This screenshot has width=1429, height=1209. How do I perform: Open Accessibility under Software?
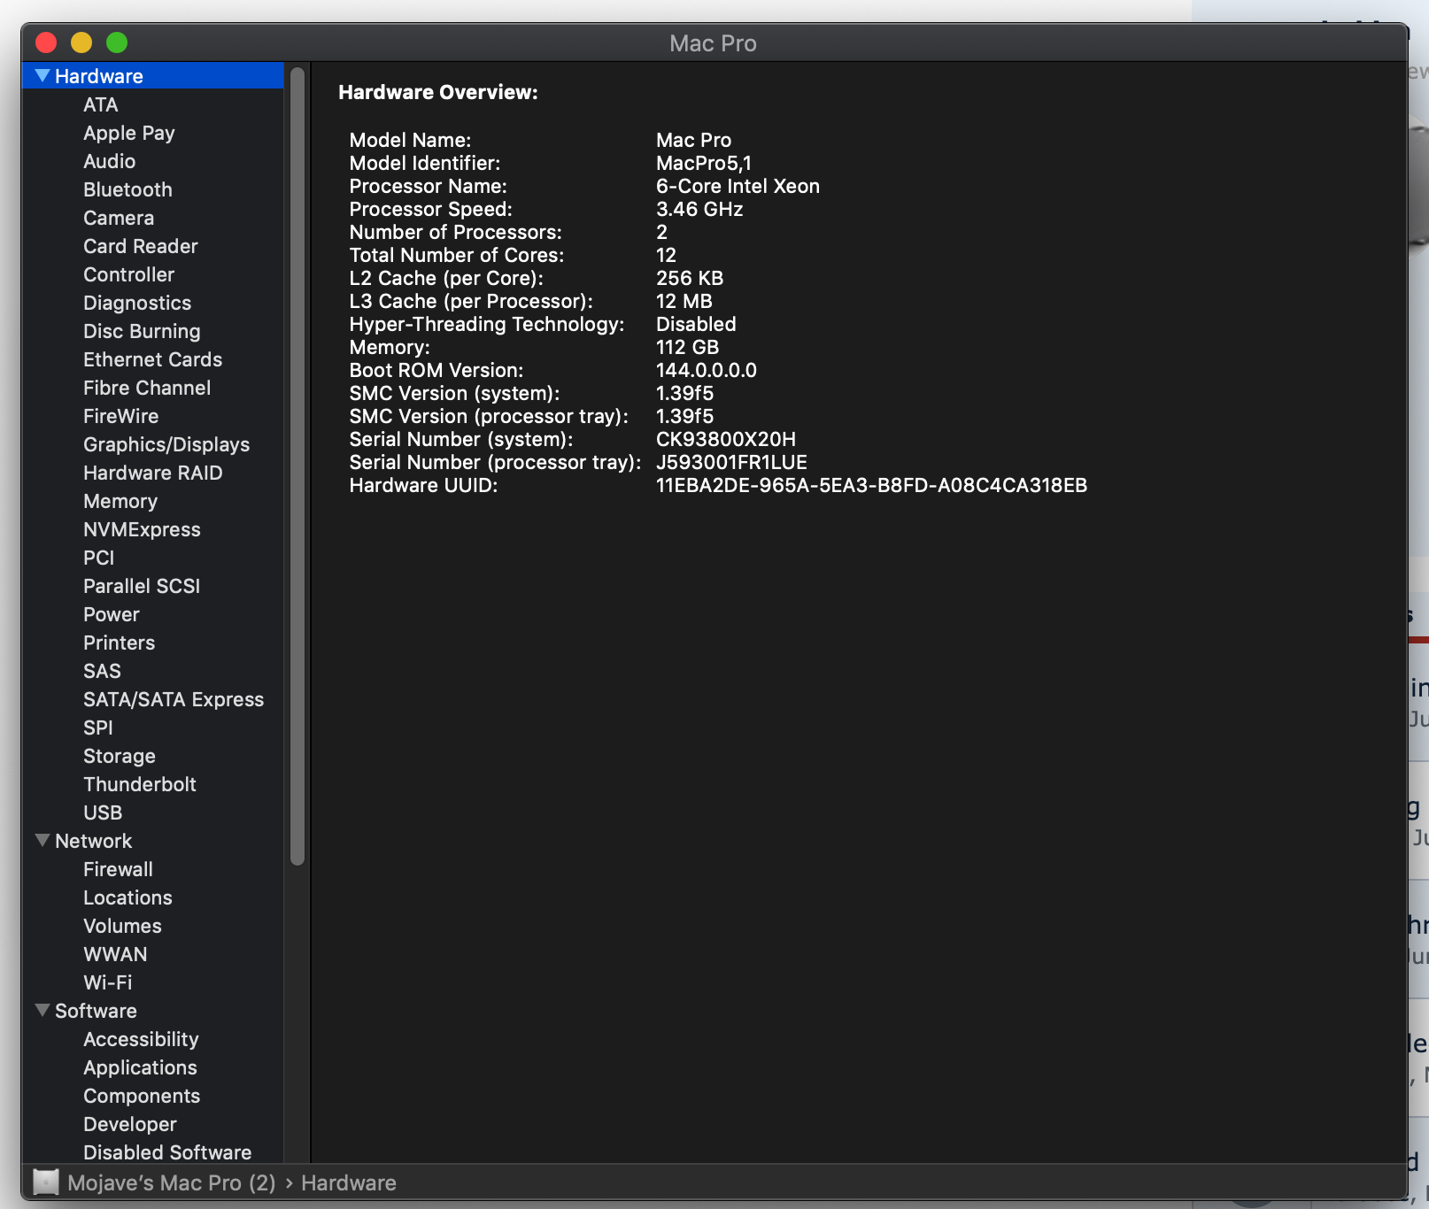142,1039
